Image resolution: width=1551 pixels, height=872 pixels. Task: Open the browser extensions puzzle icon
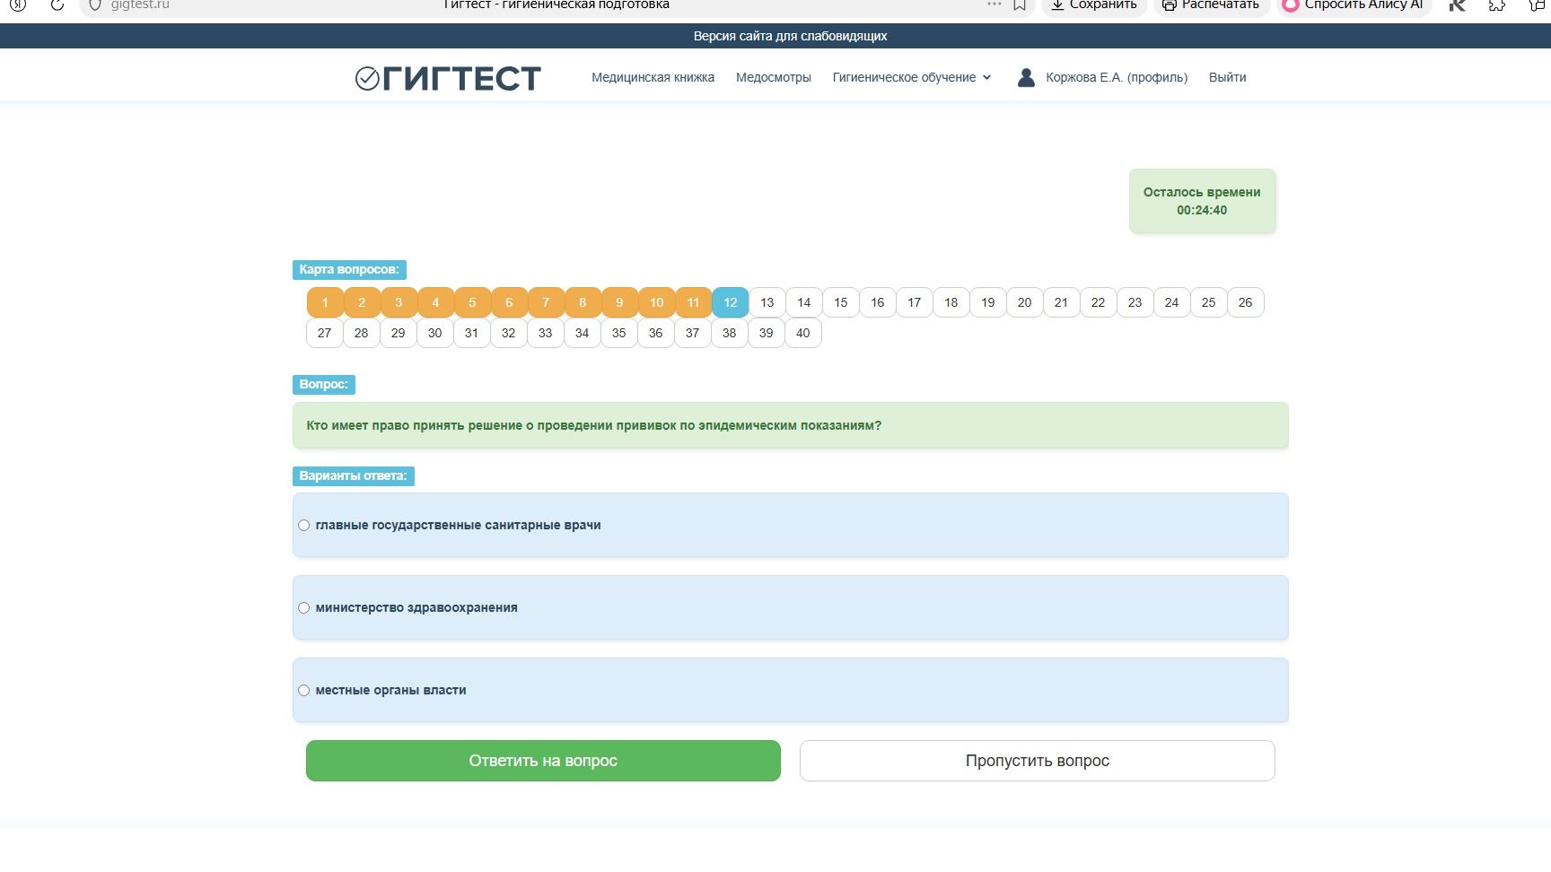pos(1496,5)
